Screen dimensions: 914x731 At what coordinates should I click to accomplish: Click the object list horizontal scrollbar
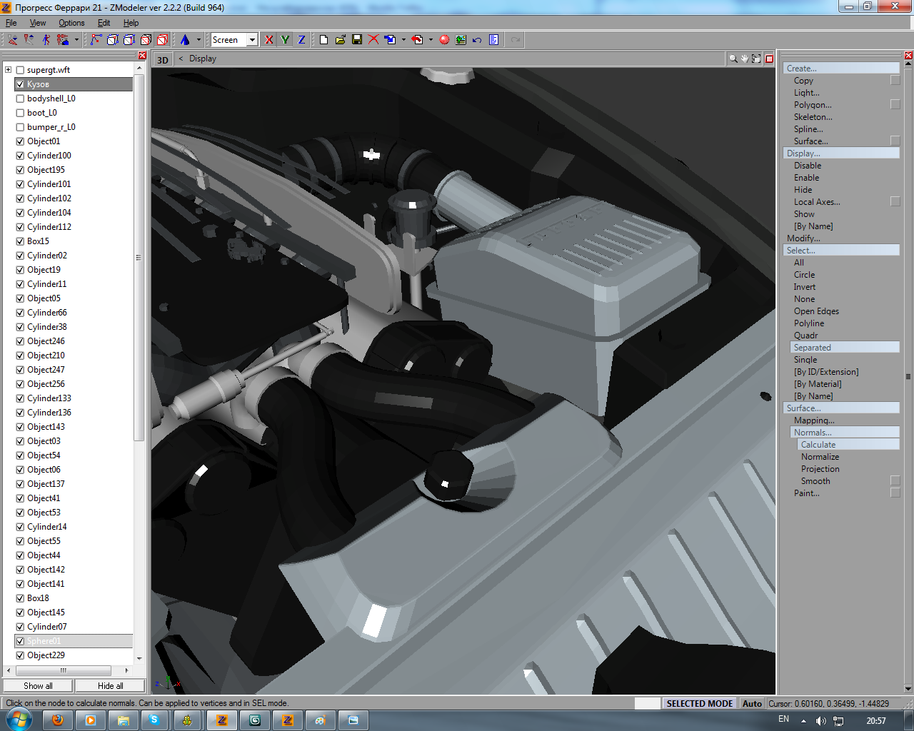63,670
